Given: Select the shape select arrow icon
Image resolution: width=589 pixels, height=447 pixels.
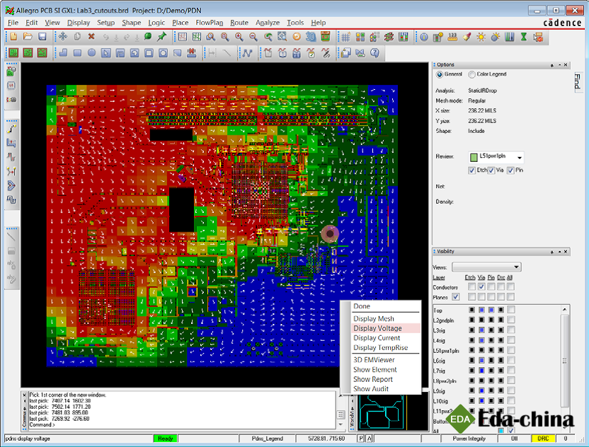Looking at the screenshot, I should 106,53.
